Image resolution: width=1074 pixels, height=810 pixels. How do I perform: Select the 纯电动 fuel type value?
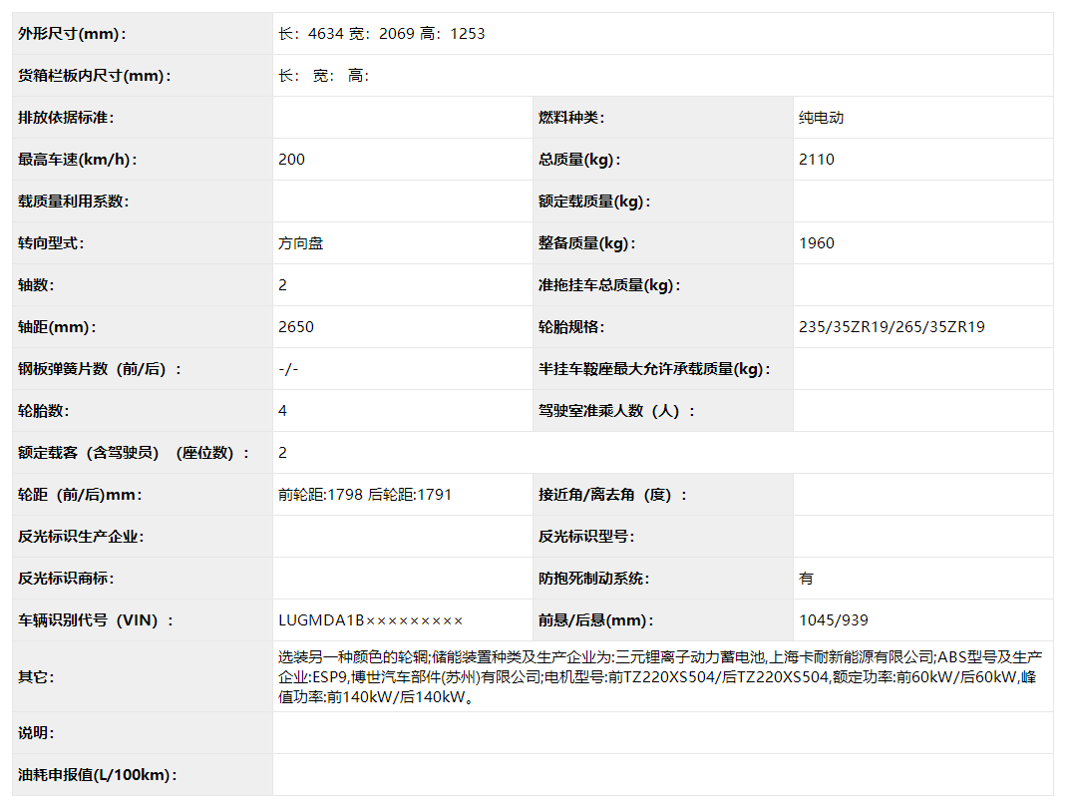pos(818,117)
